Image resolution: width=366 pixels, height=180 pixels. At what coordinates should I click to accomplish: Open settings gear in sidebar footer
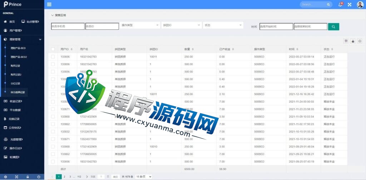pos(5,177)
